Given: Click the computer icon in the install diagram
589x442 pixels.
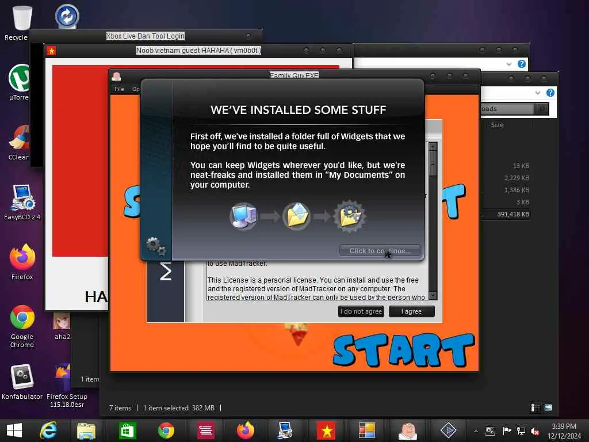Looking at the screenshot, I should click(243, 216).
